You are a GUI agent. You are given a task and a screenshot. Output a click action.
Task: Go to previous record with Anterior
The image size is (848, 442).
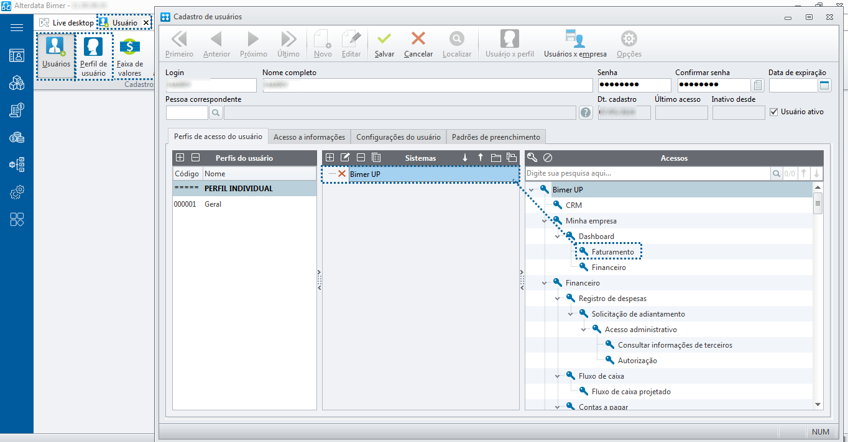pos(216,45)
